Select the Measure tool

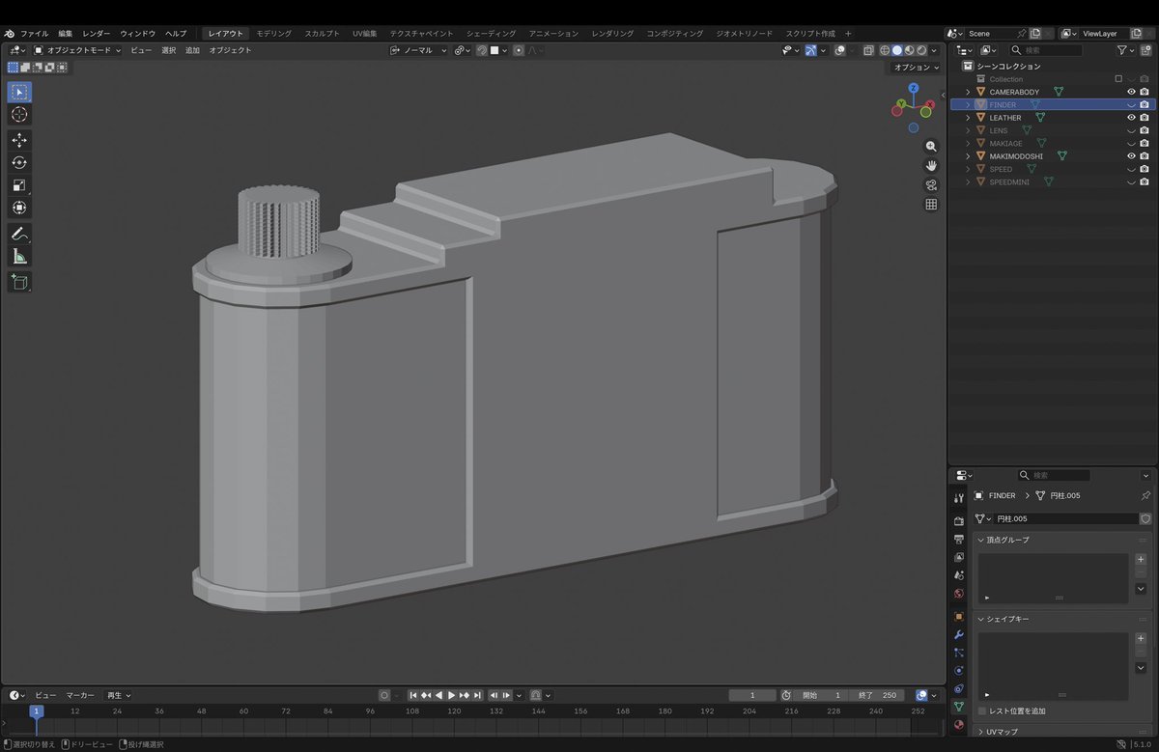19,255
